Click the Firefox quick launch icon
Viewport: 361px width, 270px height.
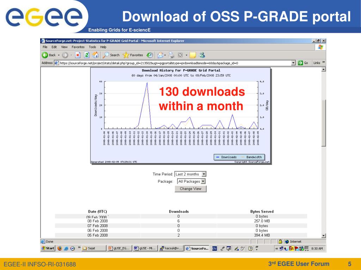[x=60, y=249]
